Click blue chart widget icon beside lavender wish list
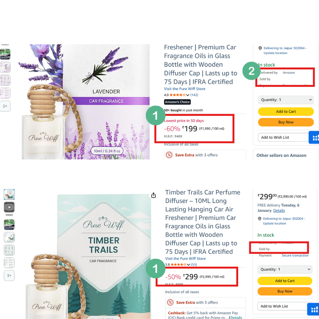 pos(314,138)
